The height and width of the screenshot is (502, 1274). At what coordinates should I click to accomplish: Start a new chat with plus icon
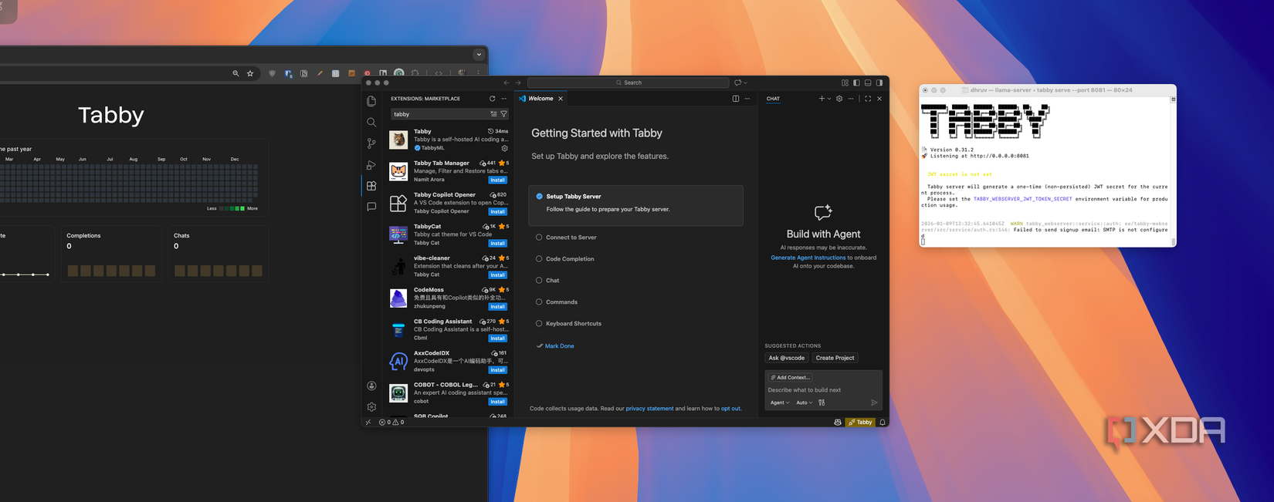pyautogui.click(x=822, y=99)
